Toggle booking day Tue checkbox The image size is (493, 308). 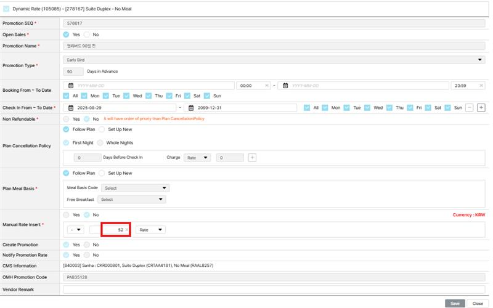(106, 96)
